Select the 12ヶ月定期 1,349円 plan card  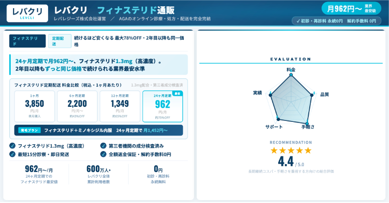[120, 106]
